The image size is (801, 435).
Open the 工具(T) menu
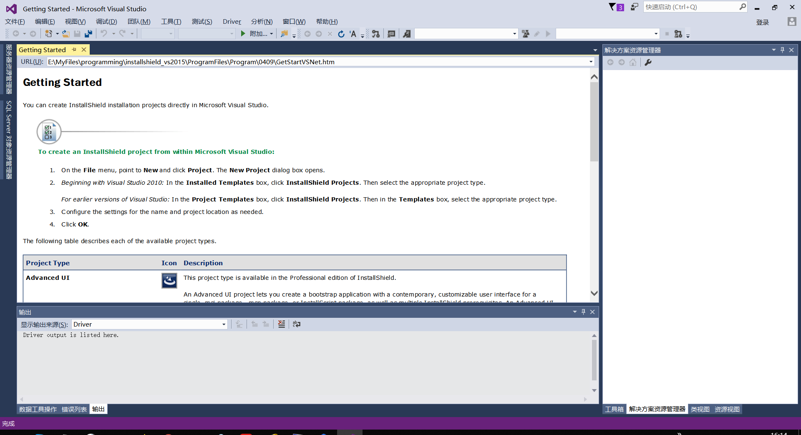pyautogui.click(x=171, y=22)
